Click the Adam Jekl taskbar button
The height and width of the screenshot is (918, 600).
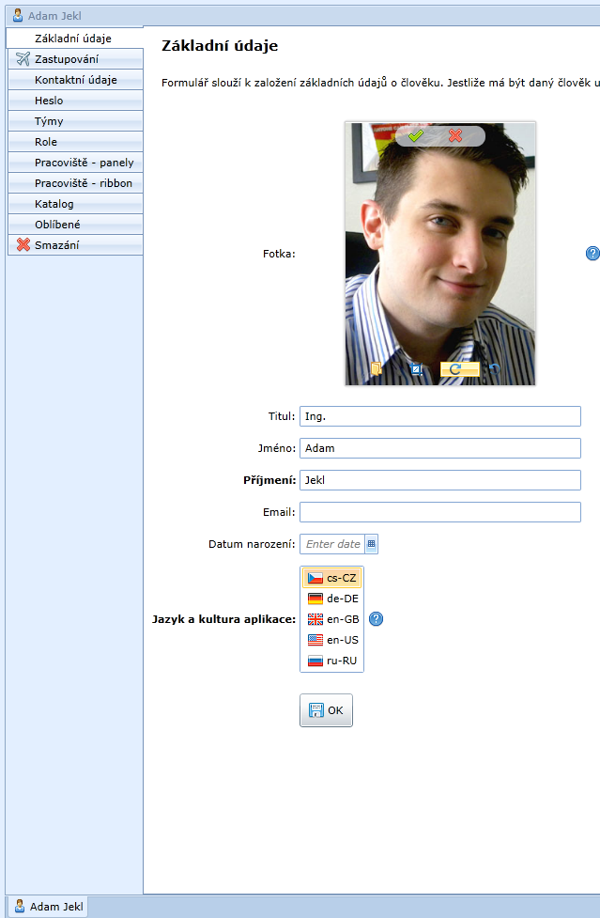click(x=48, y=907)
